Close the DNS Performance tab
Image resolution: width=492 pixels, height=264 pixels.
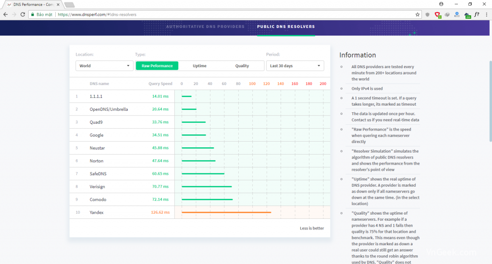click(58, 4)
